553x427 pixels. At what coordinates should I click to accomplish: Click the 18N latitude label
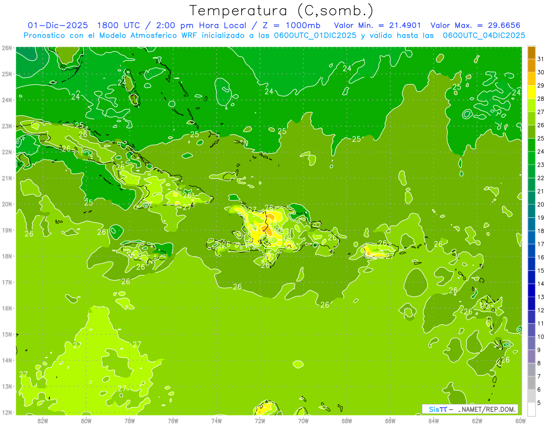pyautogui.click(x=7, y=256)
